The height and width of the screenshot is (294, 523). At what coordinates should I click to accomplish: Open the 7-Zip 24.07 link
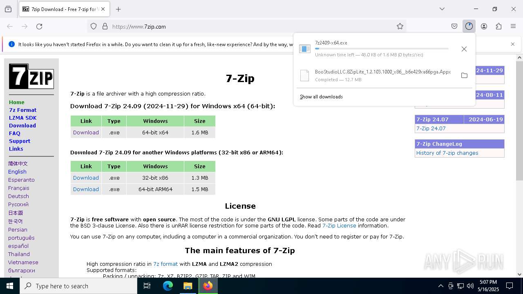(x=431, y=128)
